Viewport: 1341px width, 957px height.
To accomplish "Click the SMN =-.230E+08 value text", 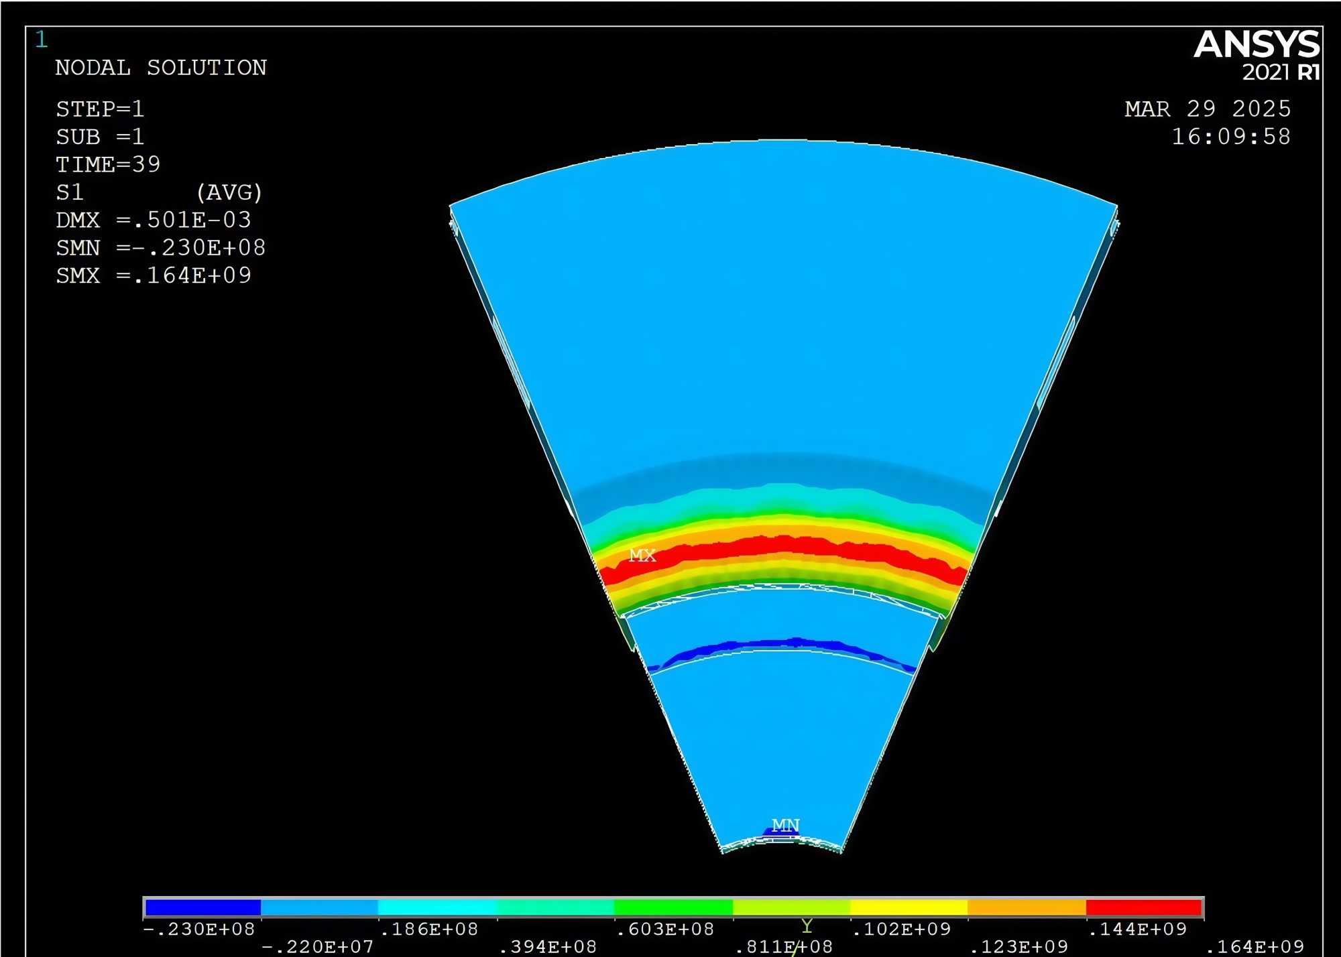I will pos(161,248).
